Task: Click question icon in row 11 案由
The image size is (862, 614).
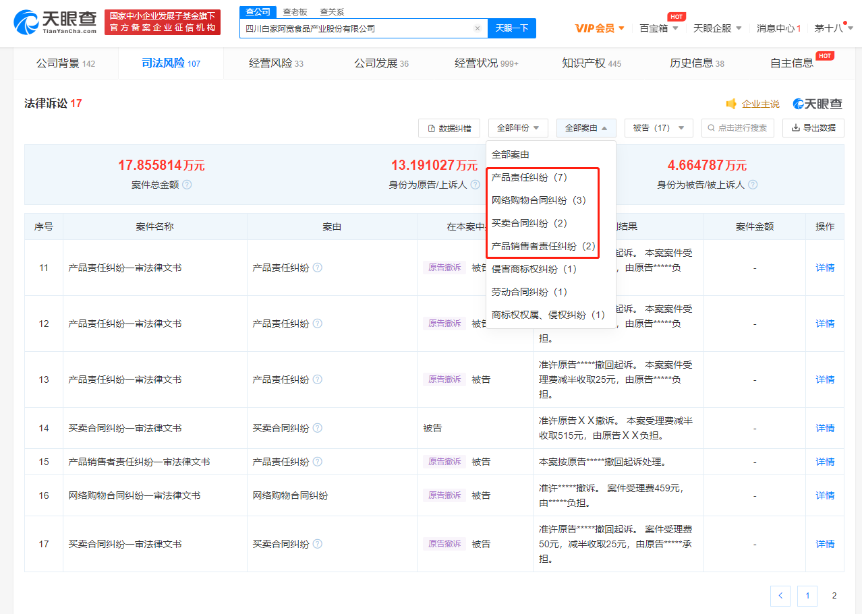Action: click(x=317, y=268)
